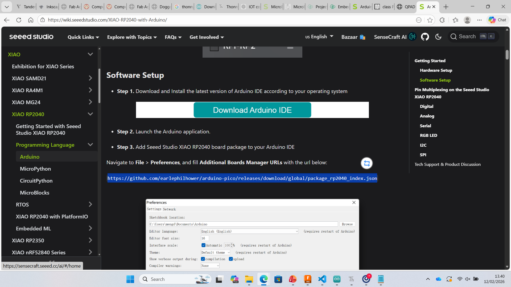Collapse the XIAO RP2040 sidebar section
The image size is (511, 287).
coord(90,114)
